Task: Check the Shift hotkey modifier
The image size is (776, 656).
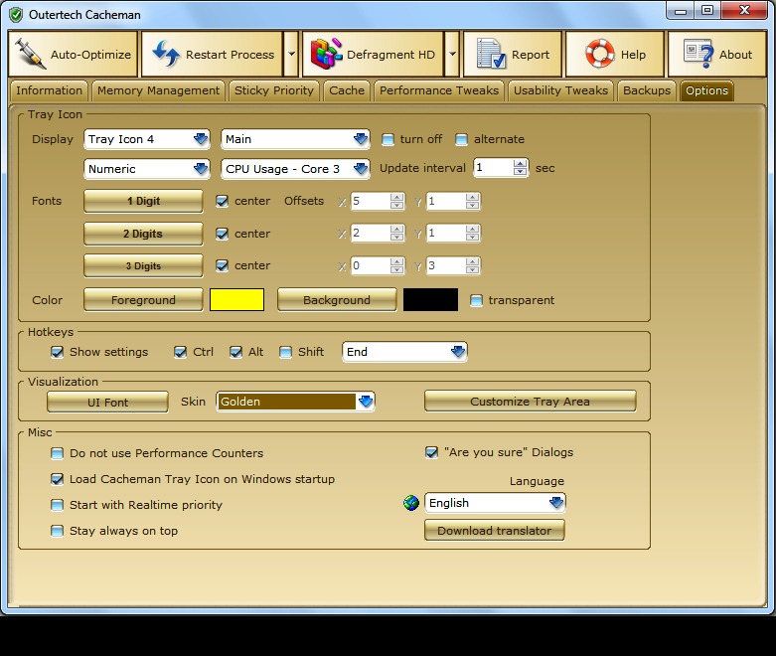Action: pyautogui.click(x=285, y=352)
